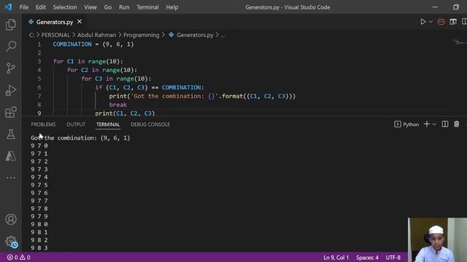This screenshot has width=467, height=262.
Task: Split the terminal panel
Action: pos(445,124)
